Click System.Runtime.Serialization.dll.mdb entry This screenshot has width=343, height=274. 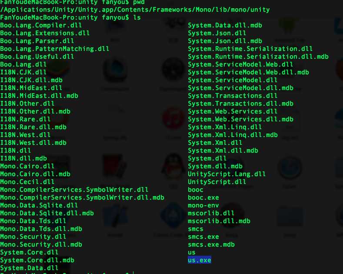click(x=258, y=57)
